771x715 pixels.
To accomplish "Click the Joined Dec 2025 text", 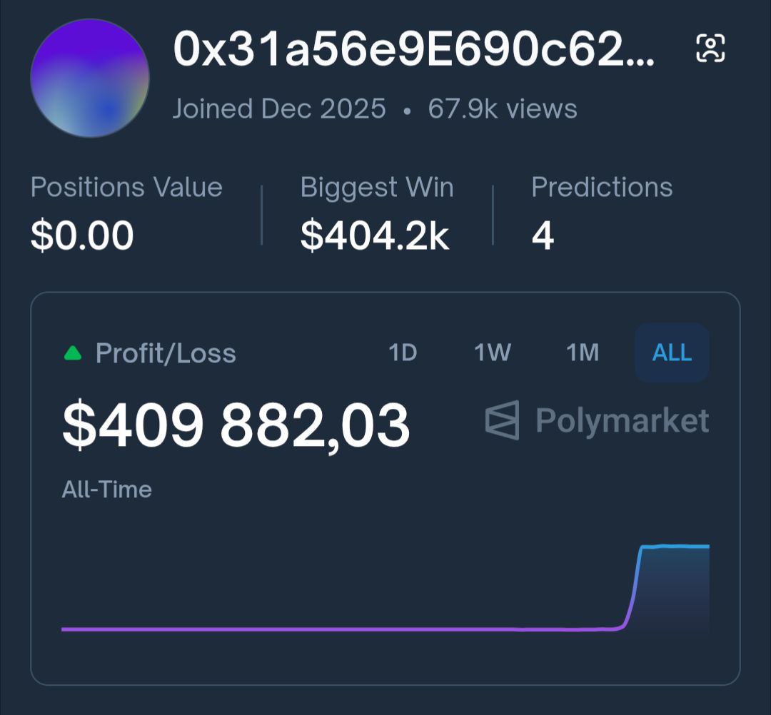I will click(279, 109).
